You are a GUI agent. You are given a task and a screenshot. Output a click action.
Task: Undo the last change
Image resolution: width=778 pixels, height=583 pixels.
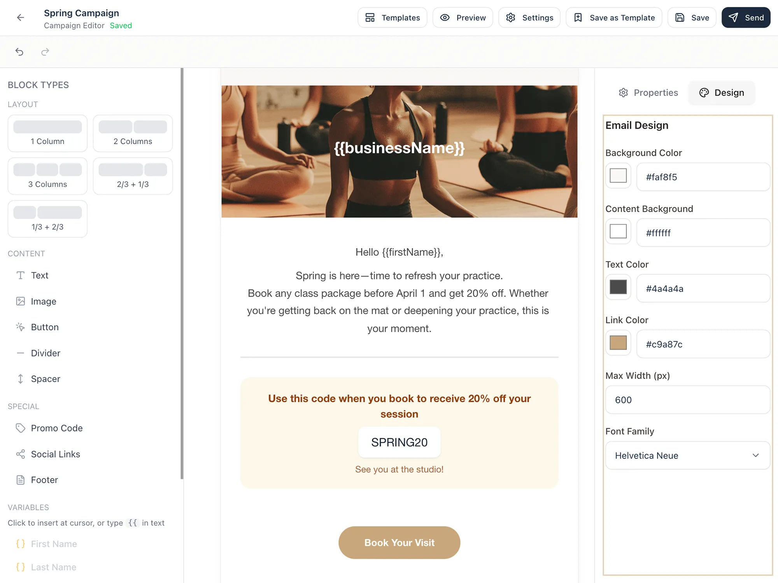point(19,52)
